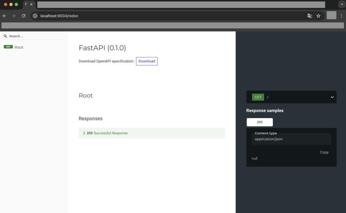The image size is (346, 213).
Task: Click the Download specification button
Action: pyautogui.click(x=147, y=61)
